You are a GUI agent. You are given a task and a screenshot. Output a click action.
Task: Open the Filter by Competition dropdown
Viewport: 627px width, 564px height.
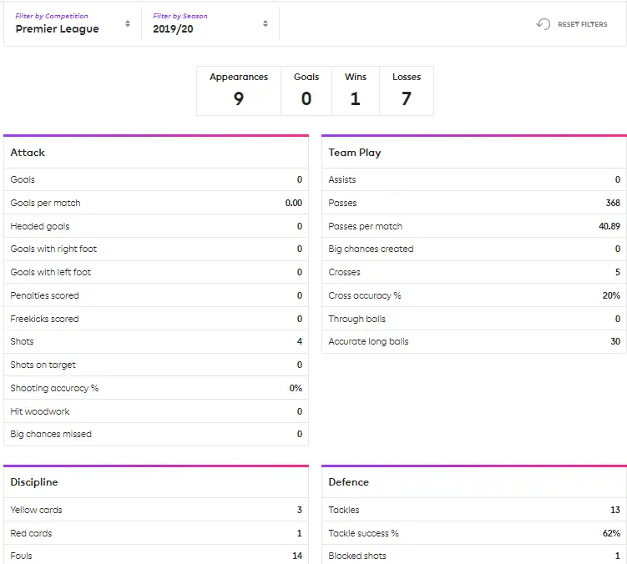pyautogui.click(x=73, y=23)
